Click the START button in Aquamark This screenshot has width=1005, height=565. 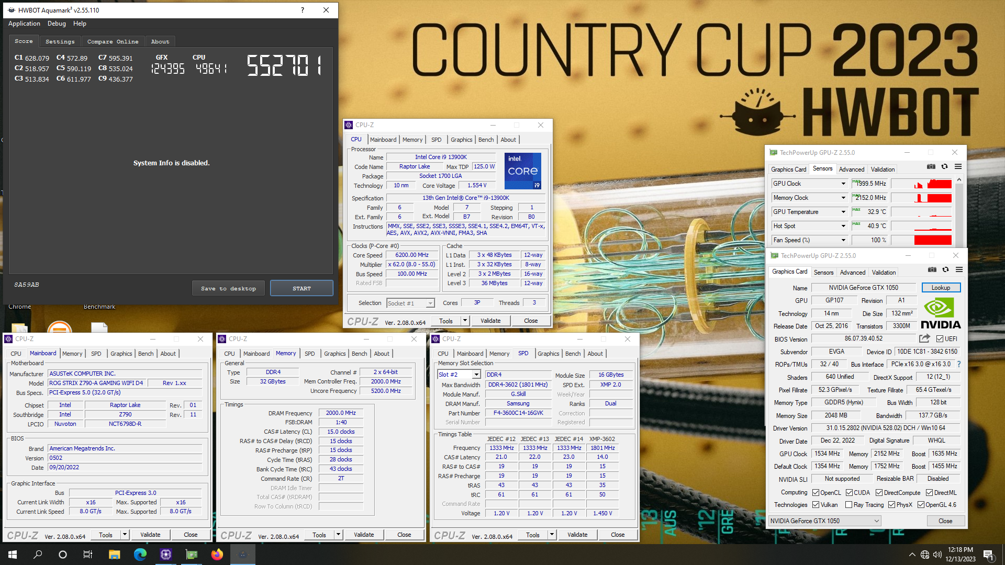301,288
